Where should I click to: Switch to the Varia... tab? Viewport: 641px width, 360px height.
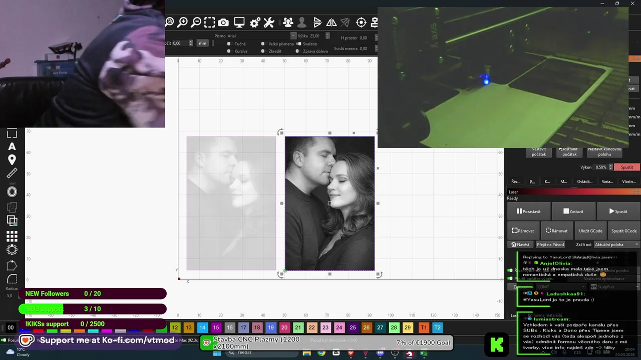[607, 181]
